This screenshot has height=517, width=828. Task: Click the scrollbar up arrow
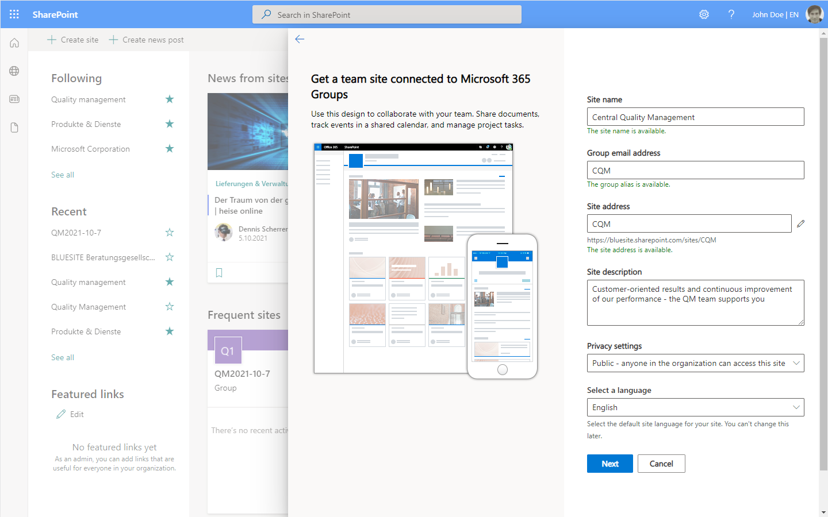[x=823, y=33]
